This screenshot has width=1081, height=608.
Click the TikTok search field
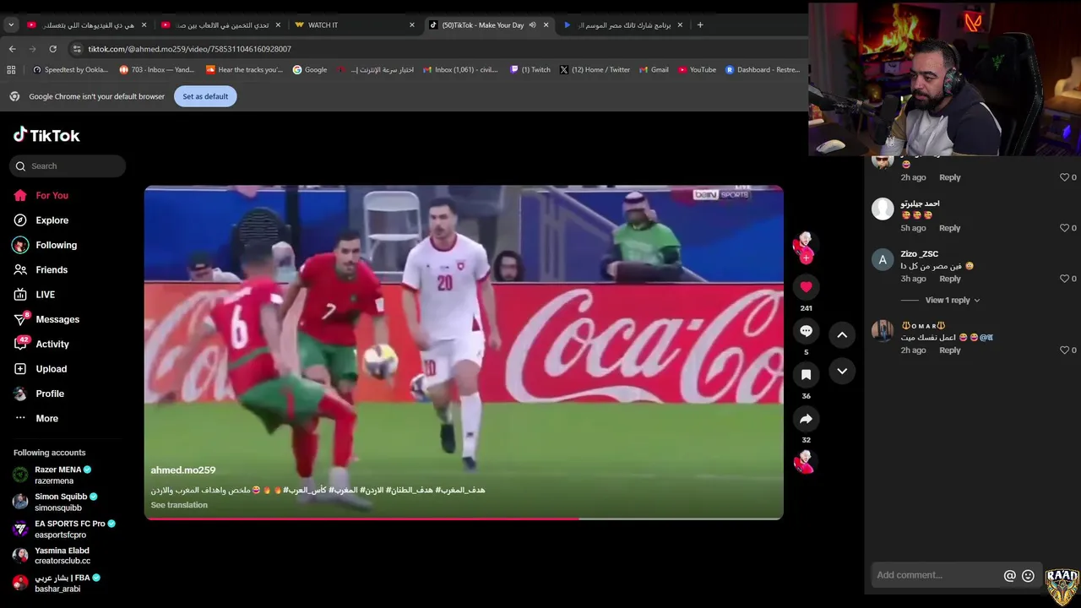(68, 166)
